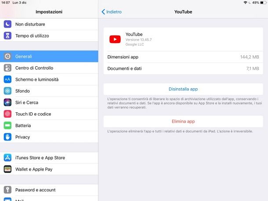The image size is (268, 201).
Task: Open iTunes Store e App Store settings
Action: pos(49,158)
